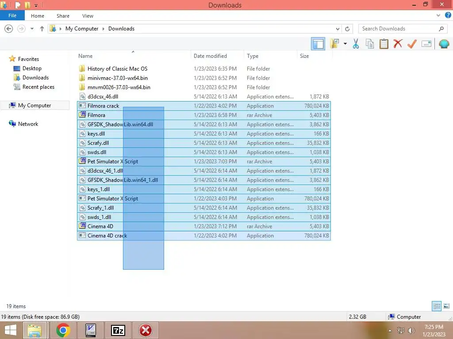The width and height of the screenshot is (453, 339).
Task: Click the Classic Shell seashell icon
Action: (x=444, y=44)
